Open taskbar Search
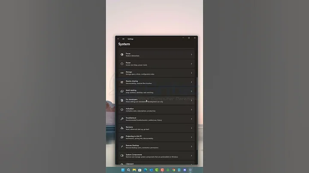Viewport: 309px width, 173px height. tap(128, 170)
